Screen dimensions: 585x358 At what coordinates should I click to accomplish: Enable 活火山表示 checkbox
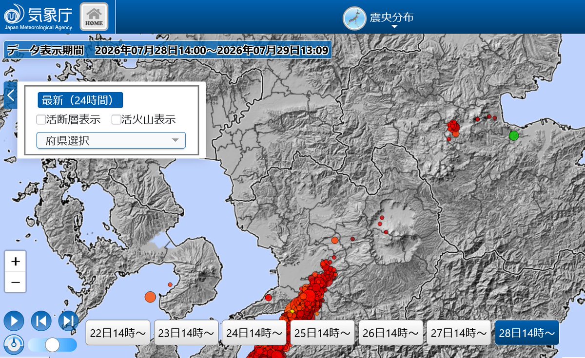pos(116,119)
